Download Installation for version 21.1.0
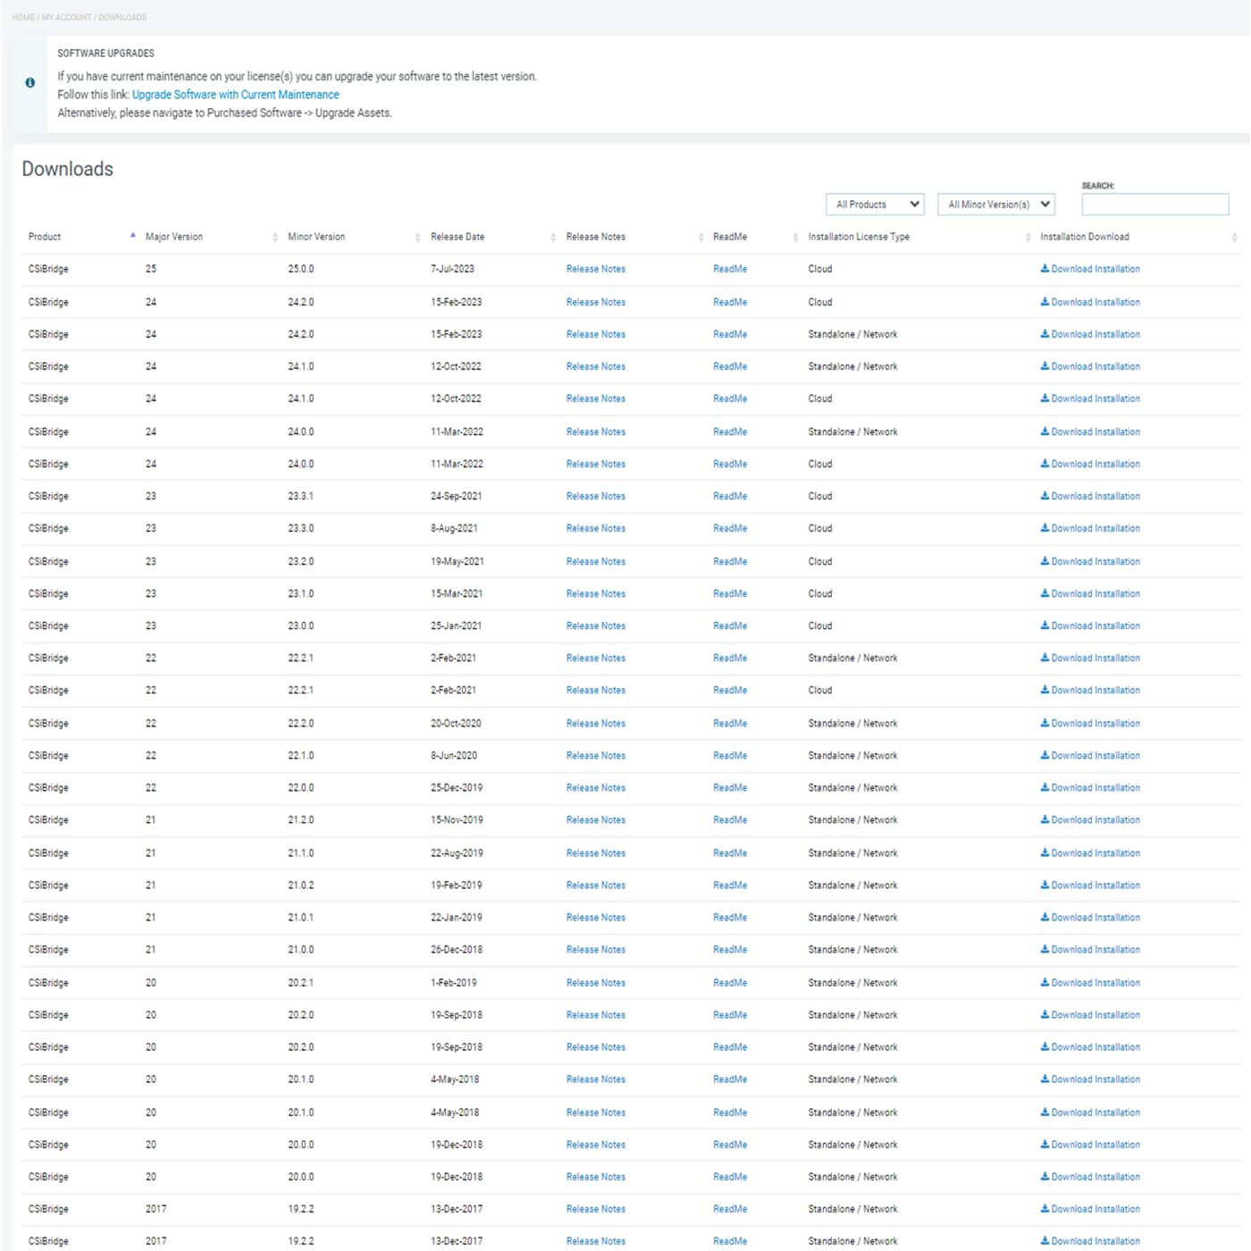1251x1251 pixels. [1090, 852]
